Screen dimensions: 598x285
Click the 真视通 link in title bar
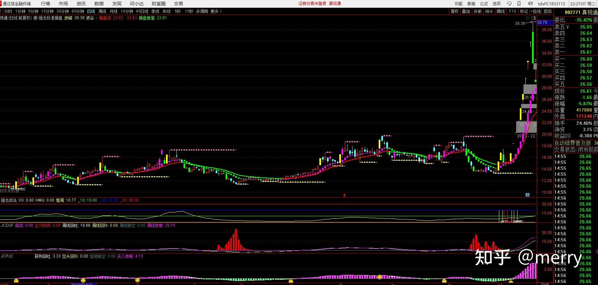click(x=335, y=4)
